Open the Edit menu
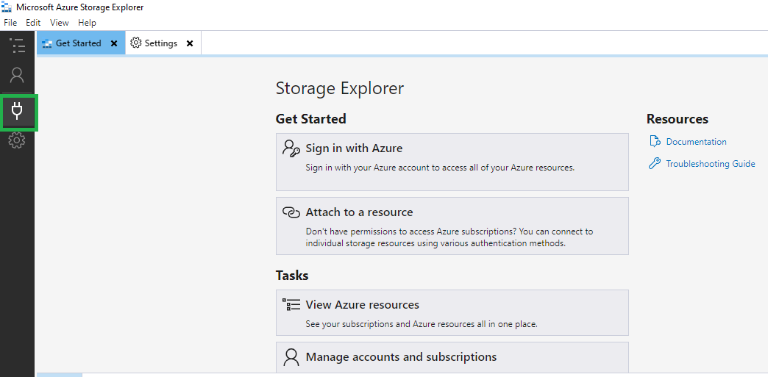This screenshot has width=768, height=377. (33, 23)
